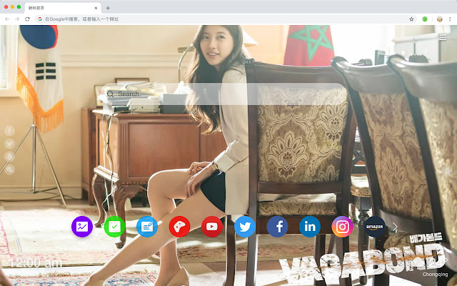Go back to the previous page

(x=7, y=19)
